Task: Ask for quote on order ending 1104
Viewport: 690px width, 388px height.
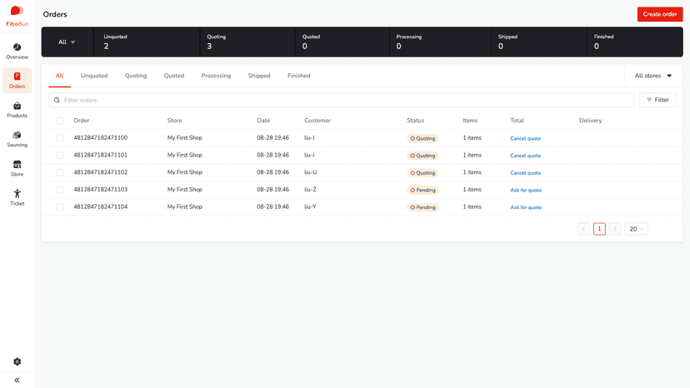Action: 526,207
